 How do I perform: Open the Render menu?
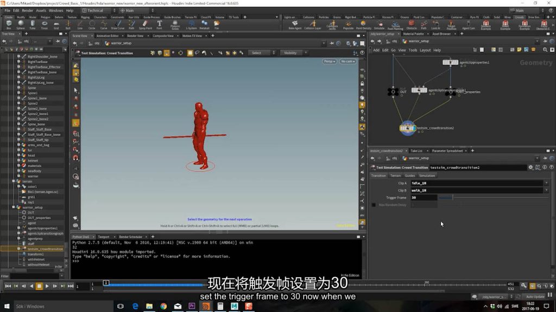[x=27, y=11]
